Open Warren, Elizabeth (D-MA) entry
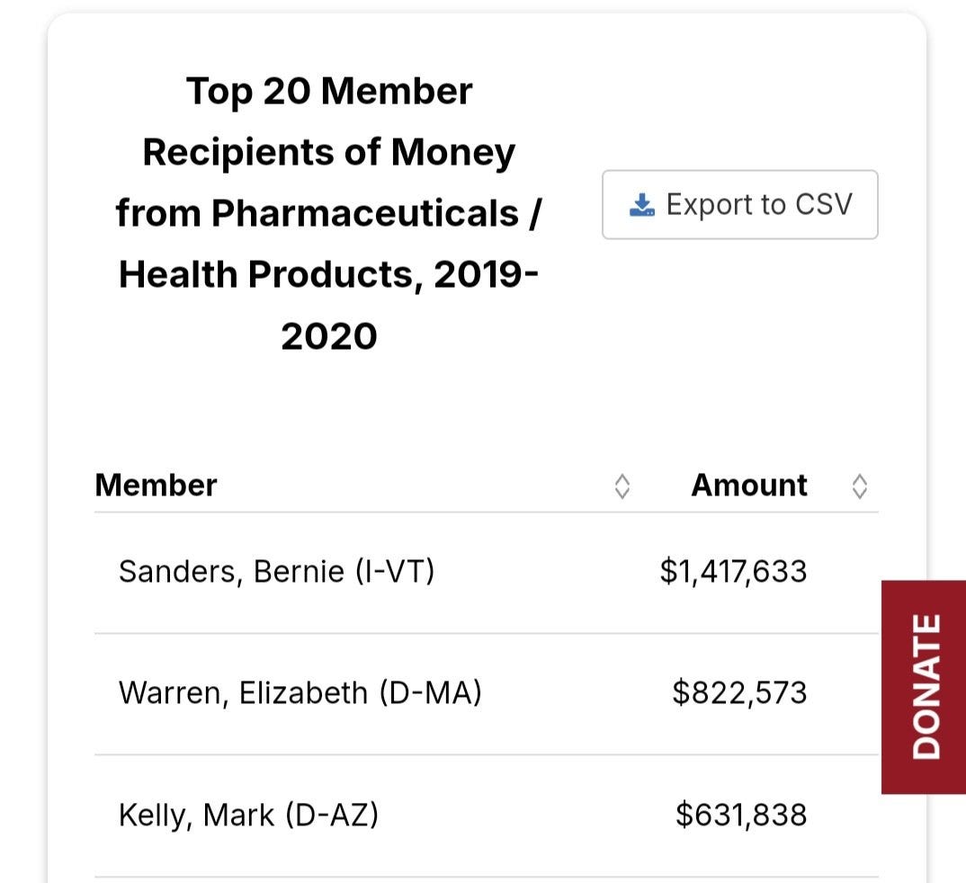 coord(300,692)
